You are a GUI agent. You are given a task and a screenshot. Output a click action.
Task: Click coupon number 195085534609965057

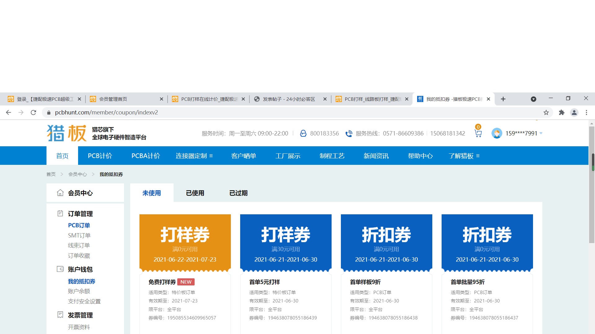coord(192,318)
